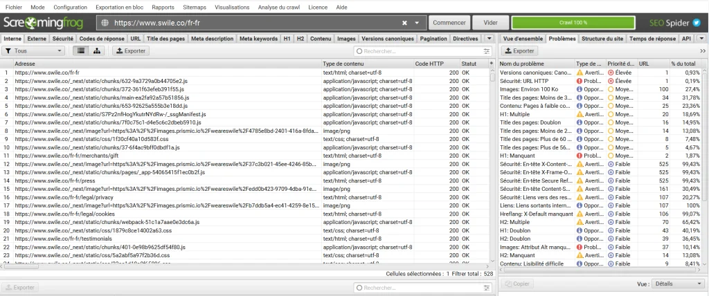
Task: Switch to Title des pages tab
Action: click(166, 39)
